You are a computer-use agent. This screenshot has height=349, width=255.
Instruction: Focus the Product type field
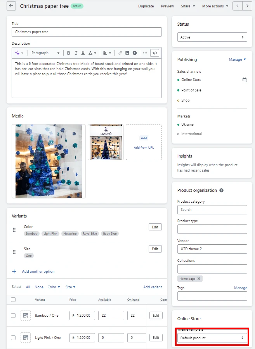pyautogui.click(x=212, y=229)
